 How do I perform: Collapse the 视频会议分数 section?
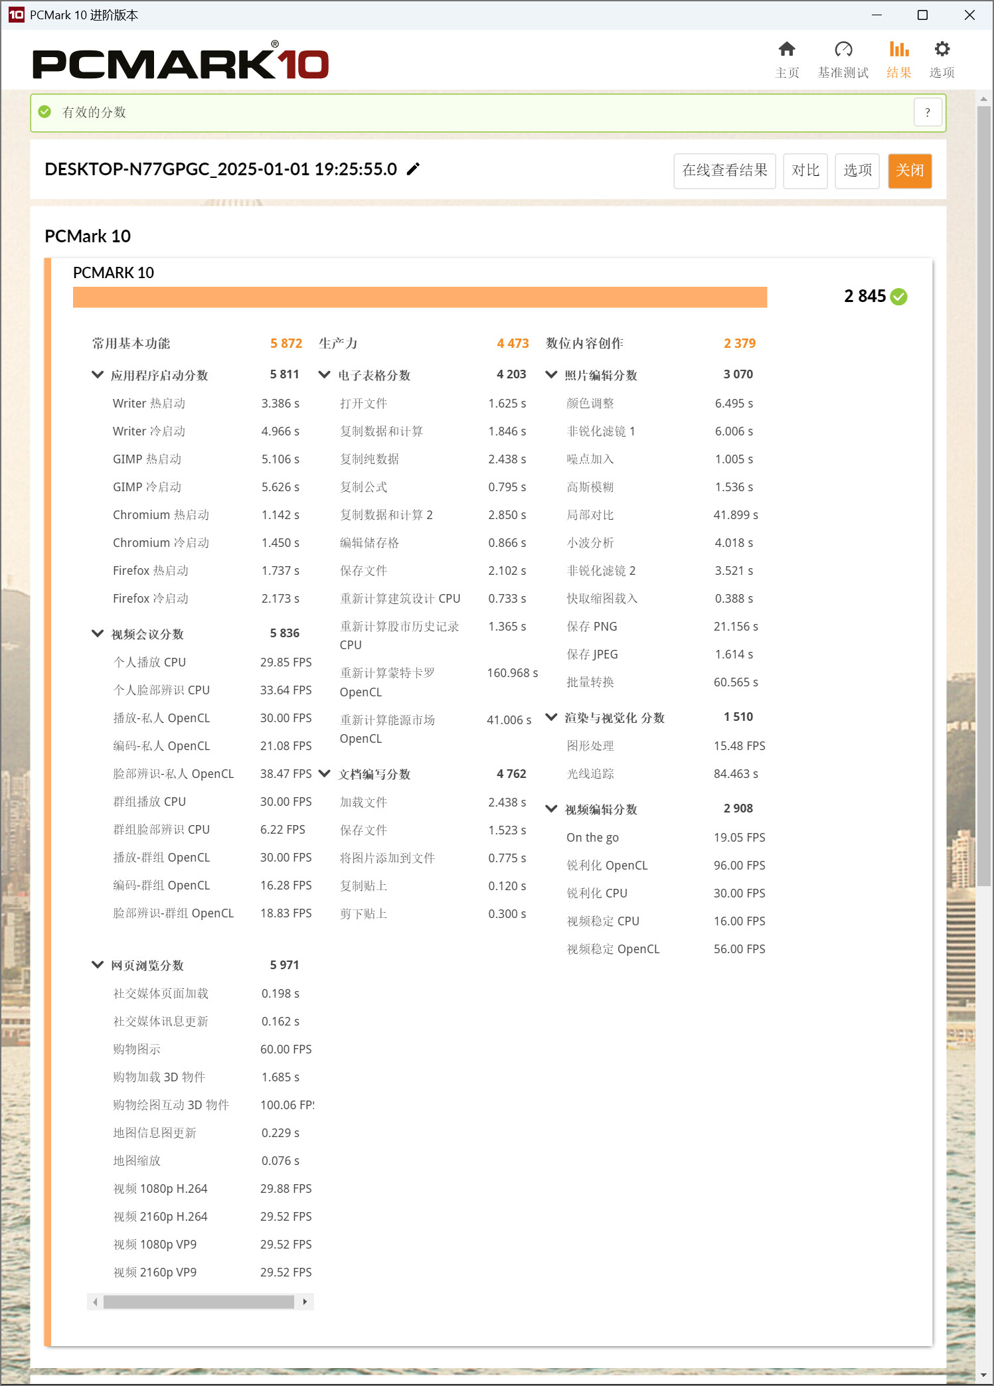(98, 634)
